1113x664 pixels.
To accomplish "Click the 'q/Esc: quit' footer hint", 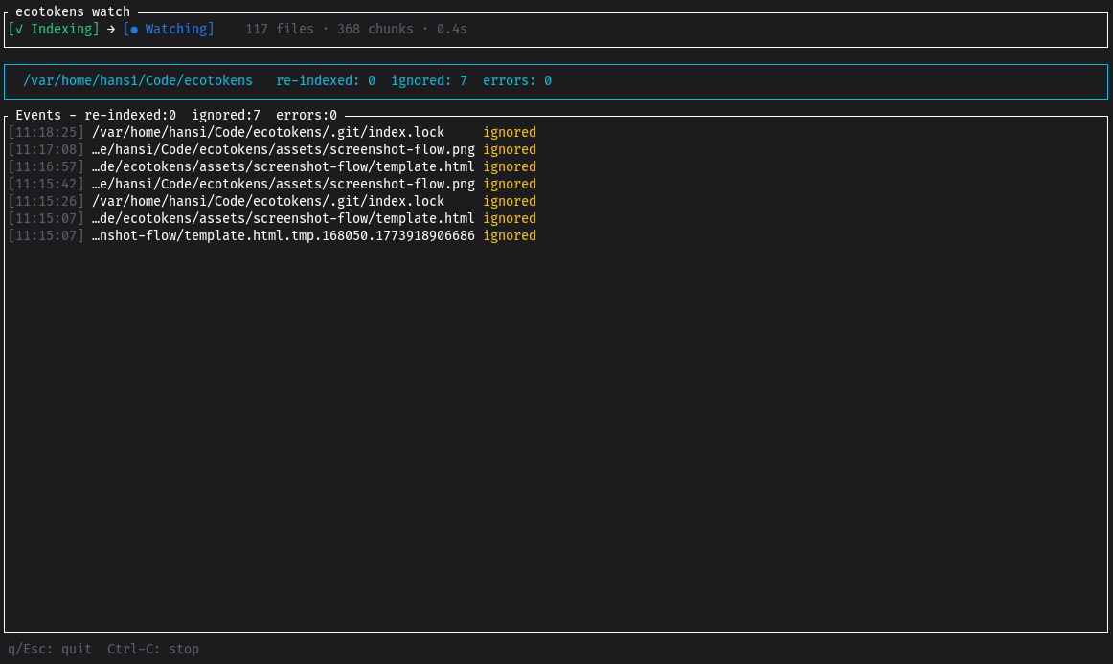I will 50,649.
